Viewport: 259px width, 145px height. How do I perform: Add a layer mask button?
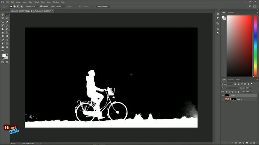[240, 143]
